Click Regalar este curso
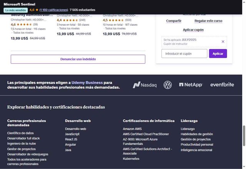Viewport: 246px width, 169px height. (208, 21)
